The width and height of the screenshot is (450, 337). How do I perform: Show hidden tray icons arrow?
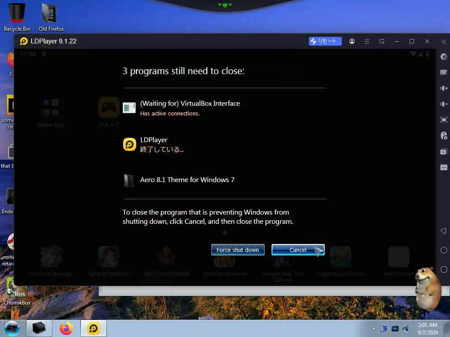[374, 329]
